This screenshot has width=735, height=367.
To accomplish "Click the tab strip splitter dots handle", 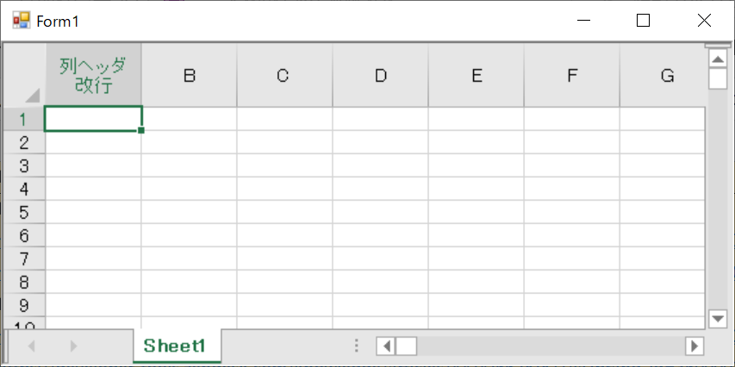I will point(357,346).
